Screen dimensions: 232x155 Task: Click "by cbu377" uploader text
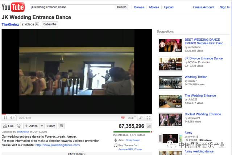point(191,81)
